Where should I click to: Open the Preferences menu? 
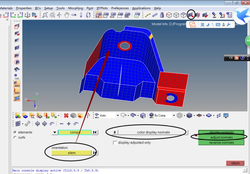(x=120, y=8)
